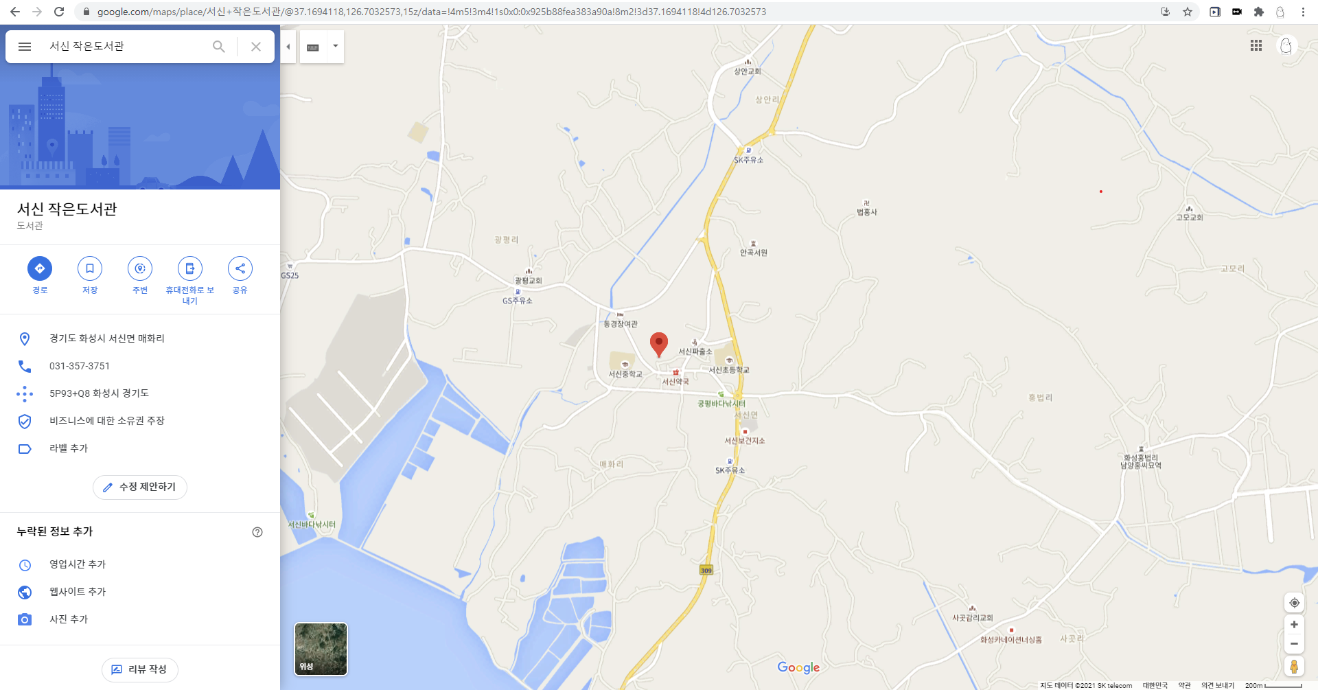Click the 경로 directions icon
Screen dimensions: 1318x690
coord(40,268)
